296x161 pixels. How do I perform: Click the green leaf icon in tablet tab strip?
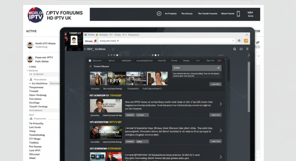[97, 35]
